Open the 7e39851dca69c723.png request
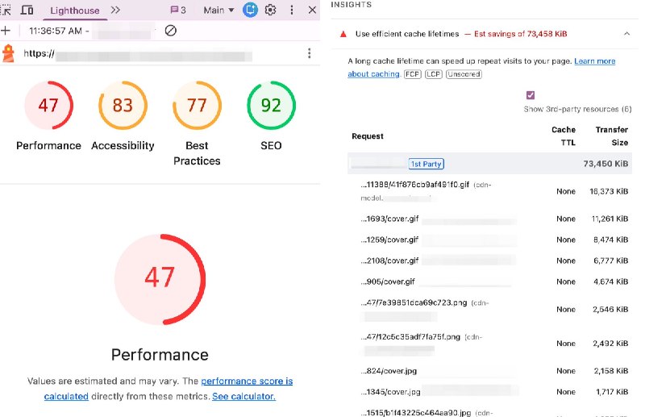This screenshot has height=417, width=645. [414, 303]
